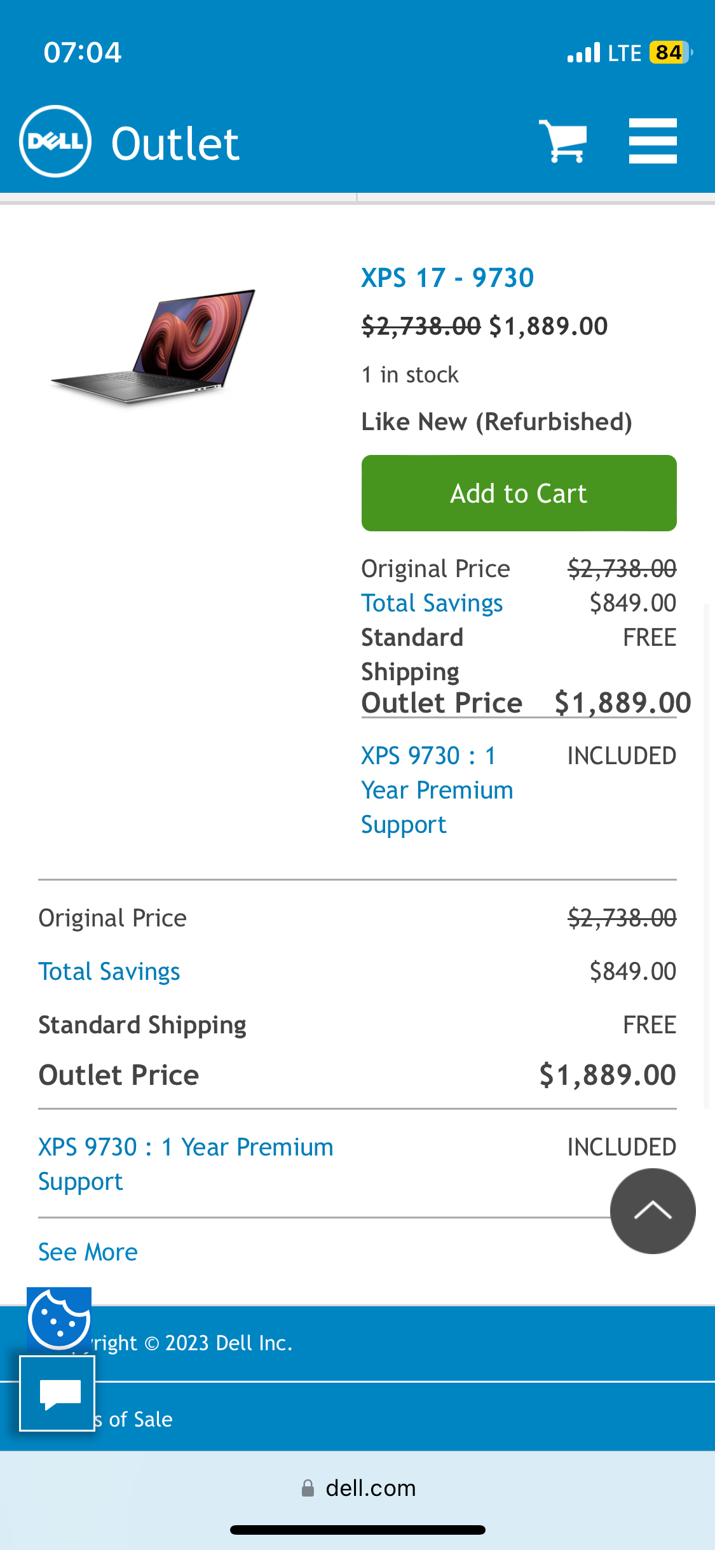
Task: Open upper 1 Year Premium Support link
Action: click(x=437, y=790)
